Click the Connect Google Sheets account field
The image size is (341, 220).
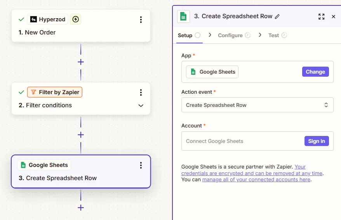click(x=257, y=141)
